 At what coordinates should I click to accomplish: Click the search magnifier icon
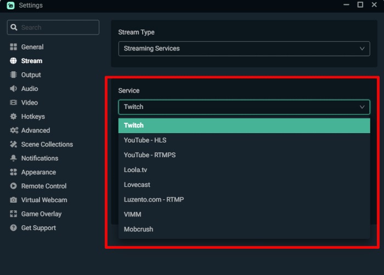pyautogui.click(x=14, y=27)
